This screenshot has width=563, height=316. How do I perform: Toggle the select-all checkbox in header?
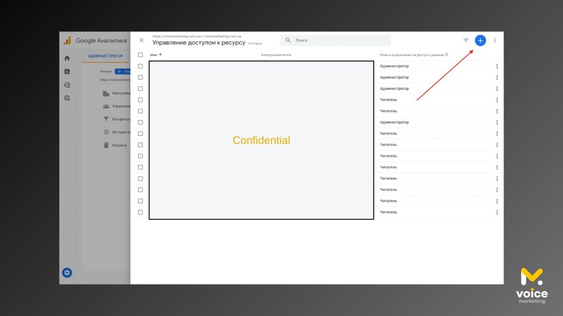click(140, 55)
